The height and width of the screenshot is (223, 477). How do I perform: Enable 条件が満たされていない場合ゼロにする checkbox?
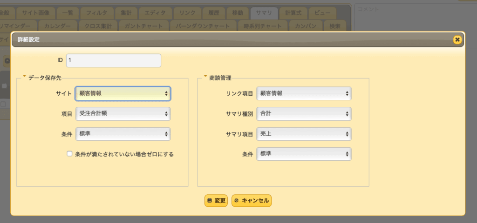[69, 154]
